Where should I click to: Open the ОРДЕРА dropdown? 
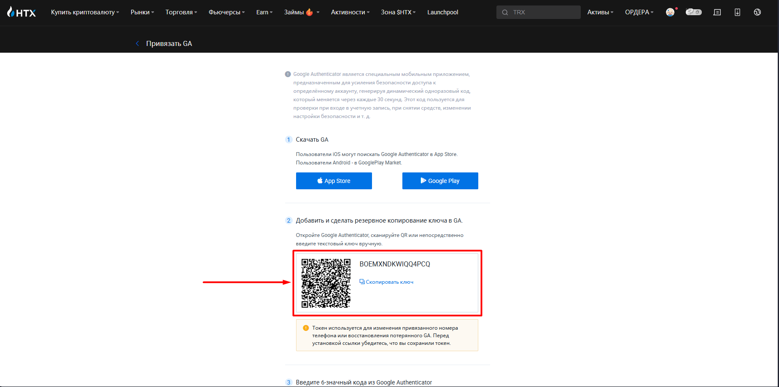point(639,12)
